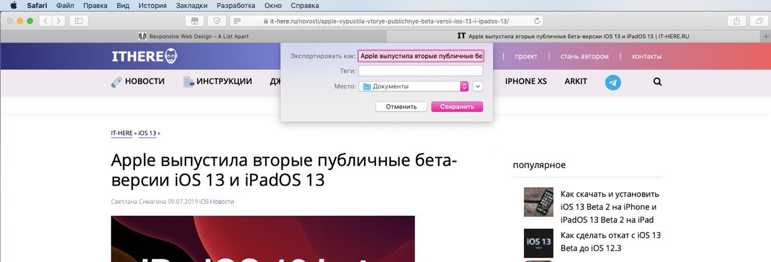The image size is (771, 262).
Task: Click the reload page icon in address bar
Action: tap(537, 21)
